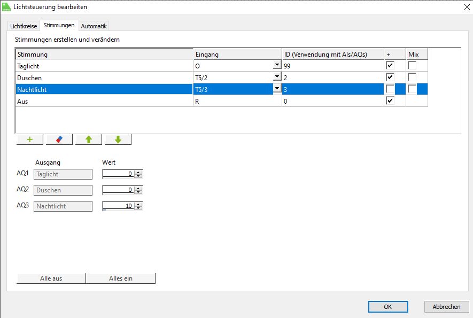Click the AQ3 Nachtlicht output field
The image size is (473, 318).
tap(63, 206)
